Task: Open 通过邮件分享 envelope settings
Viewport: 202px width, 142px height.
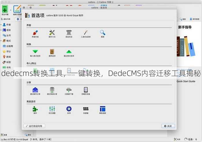Action: click(35, 91)
